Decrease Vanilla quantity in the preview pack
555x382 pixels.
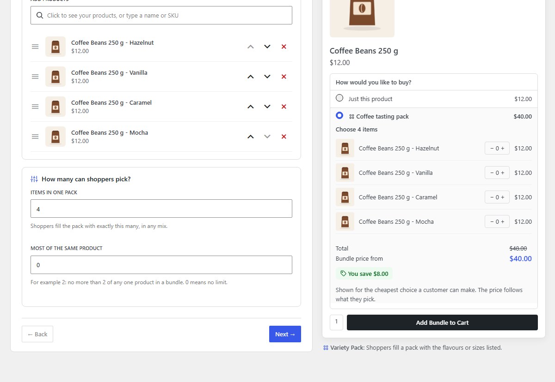491,173
